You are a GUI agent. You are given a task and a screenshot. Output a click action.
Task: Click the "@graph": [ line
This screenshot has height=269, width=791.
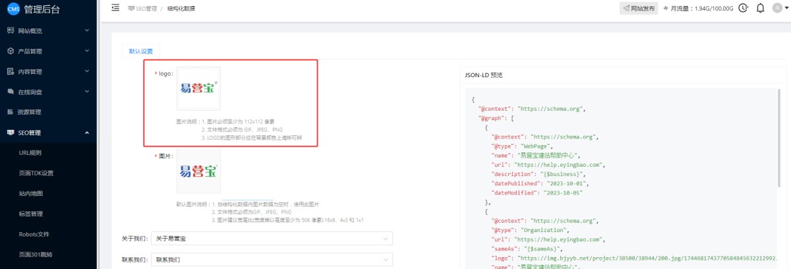(496, 118)
